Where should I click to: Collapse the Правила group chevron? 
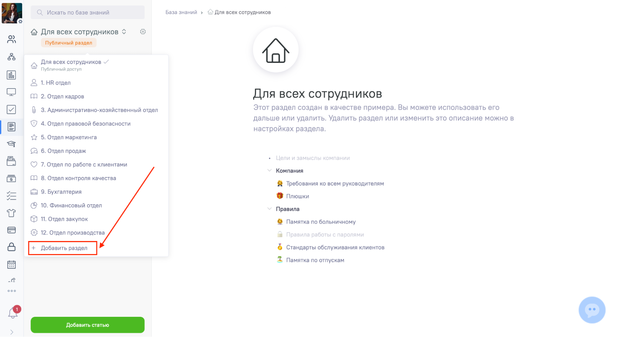point(269,209)
